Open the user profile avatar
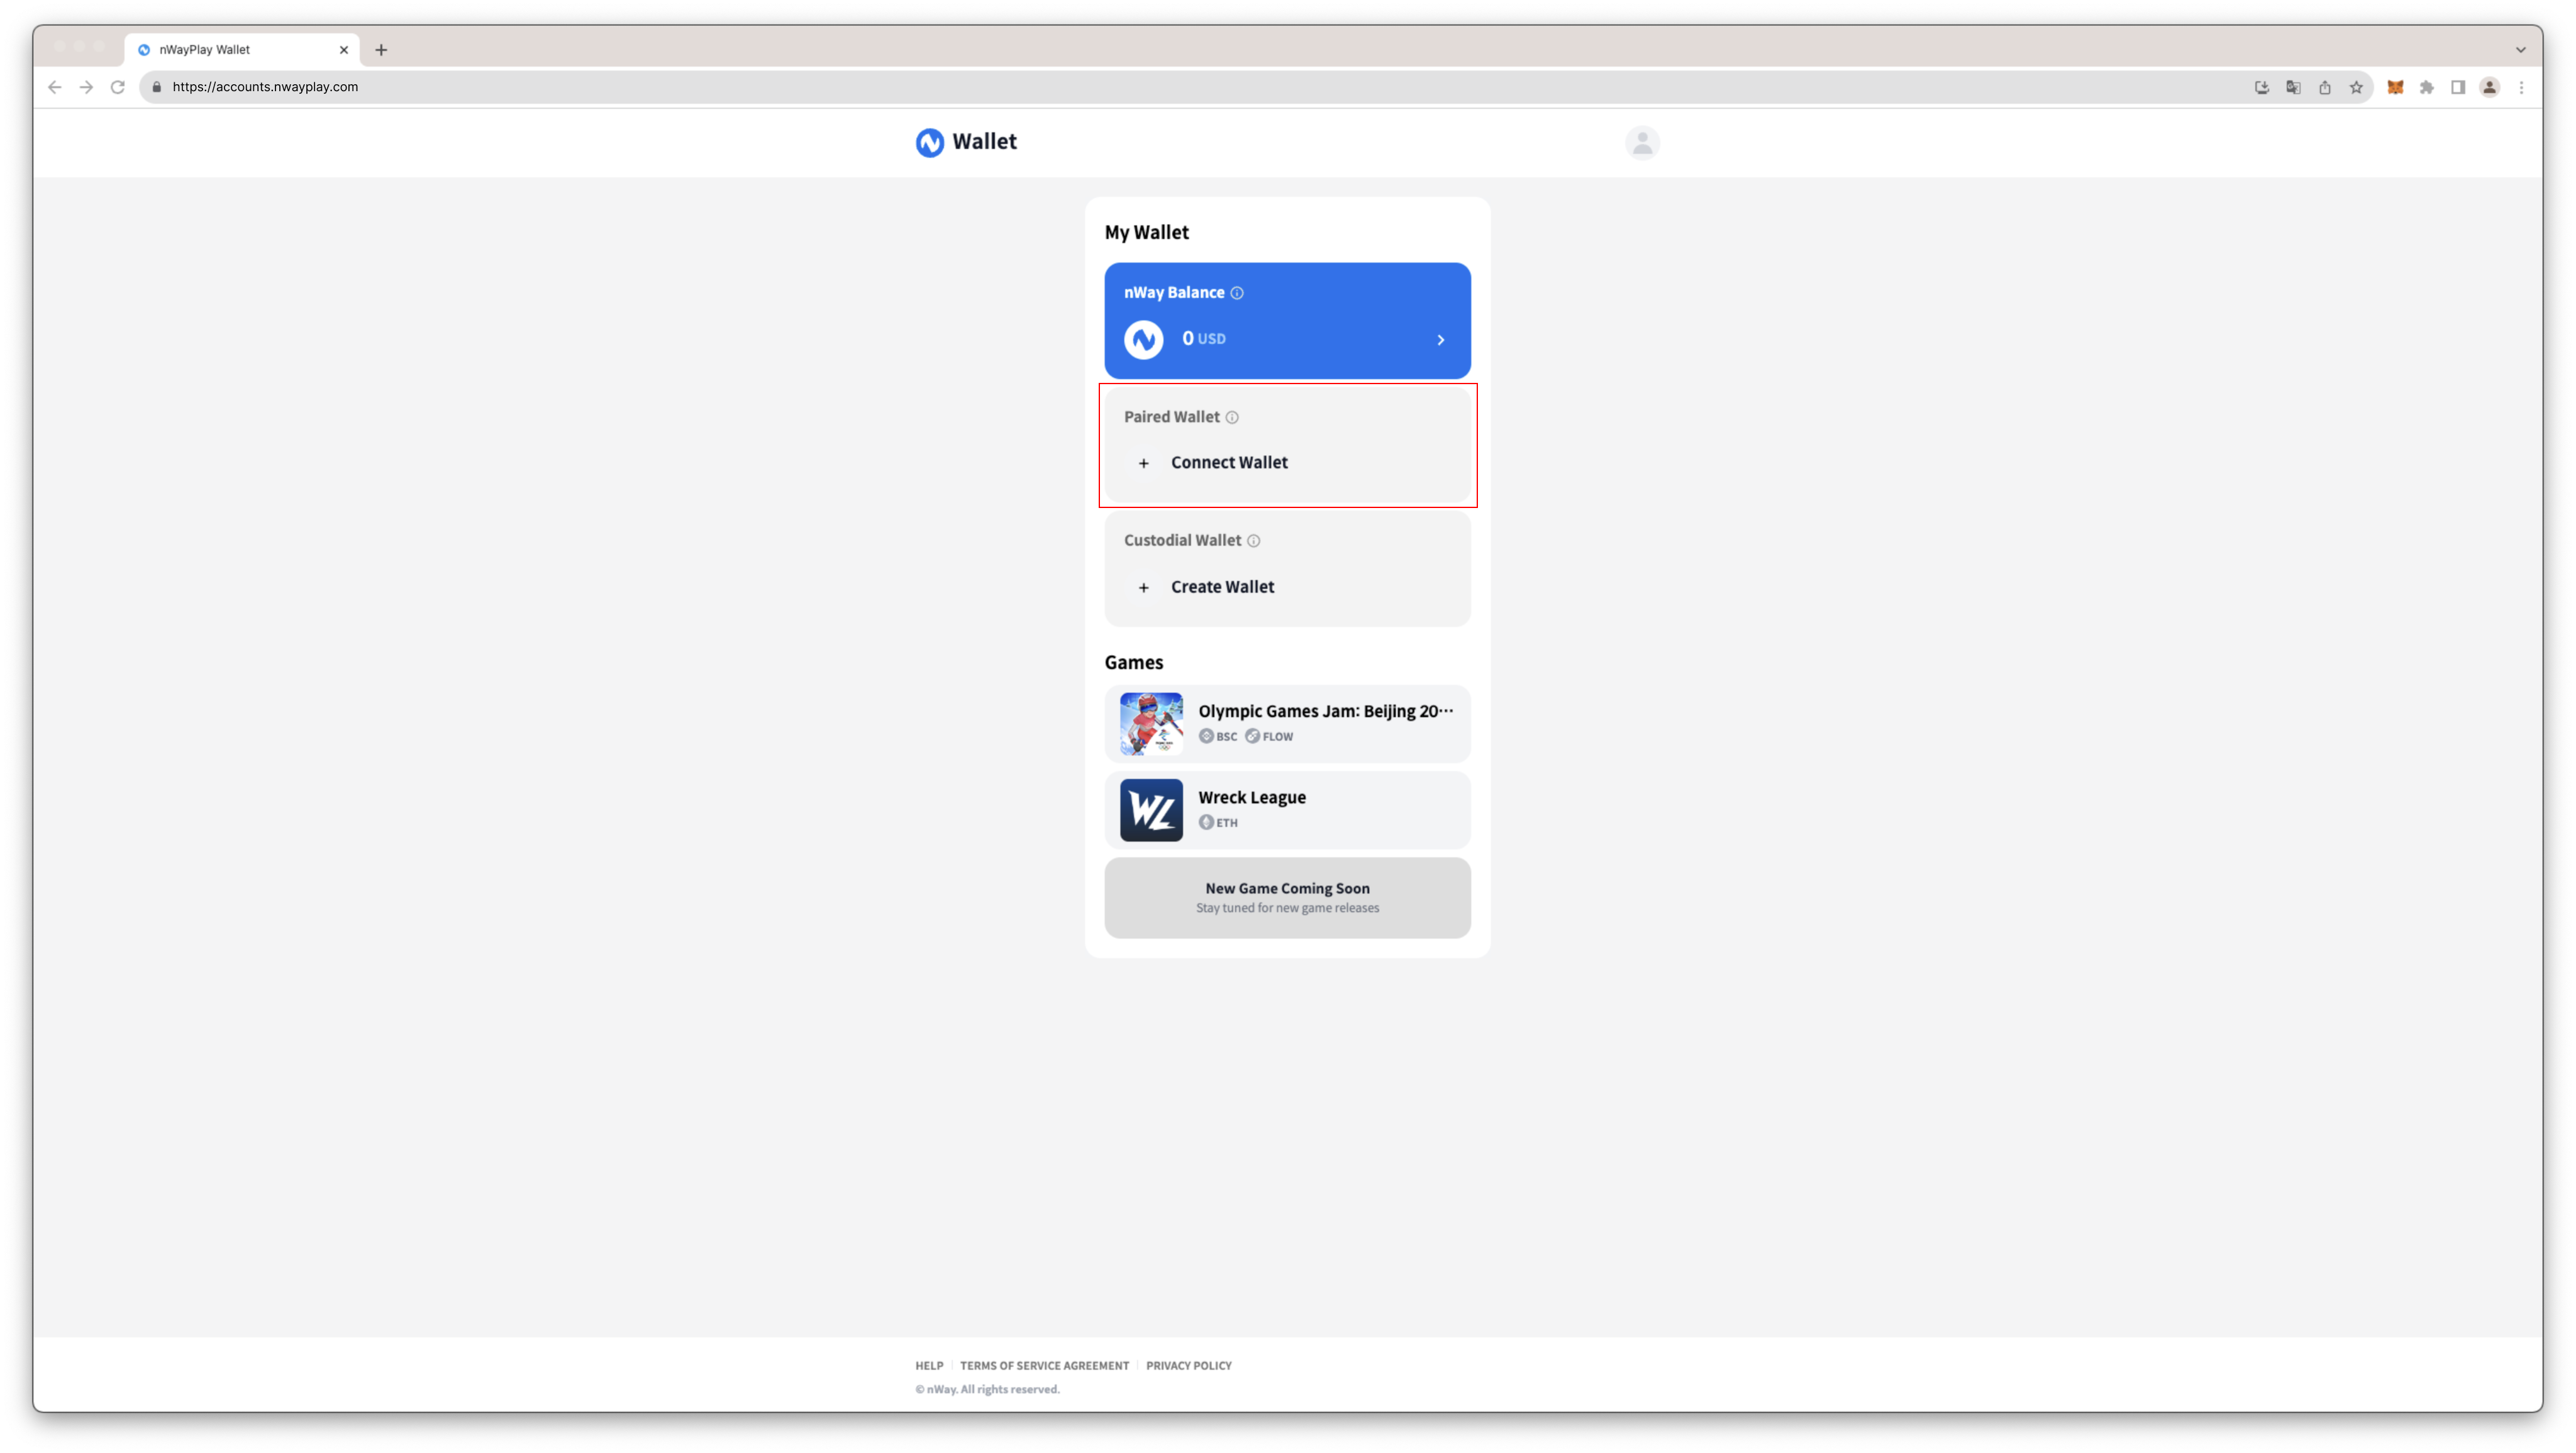Image resolution: width=2576 pixels, height=1453 pixels. pos(1642,143)
